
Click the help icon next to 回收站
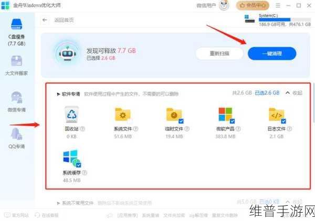82,129
